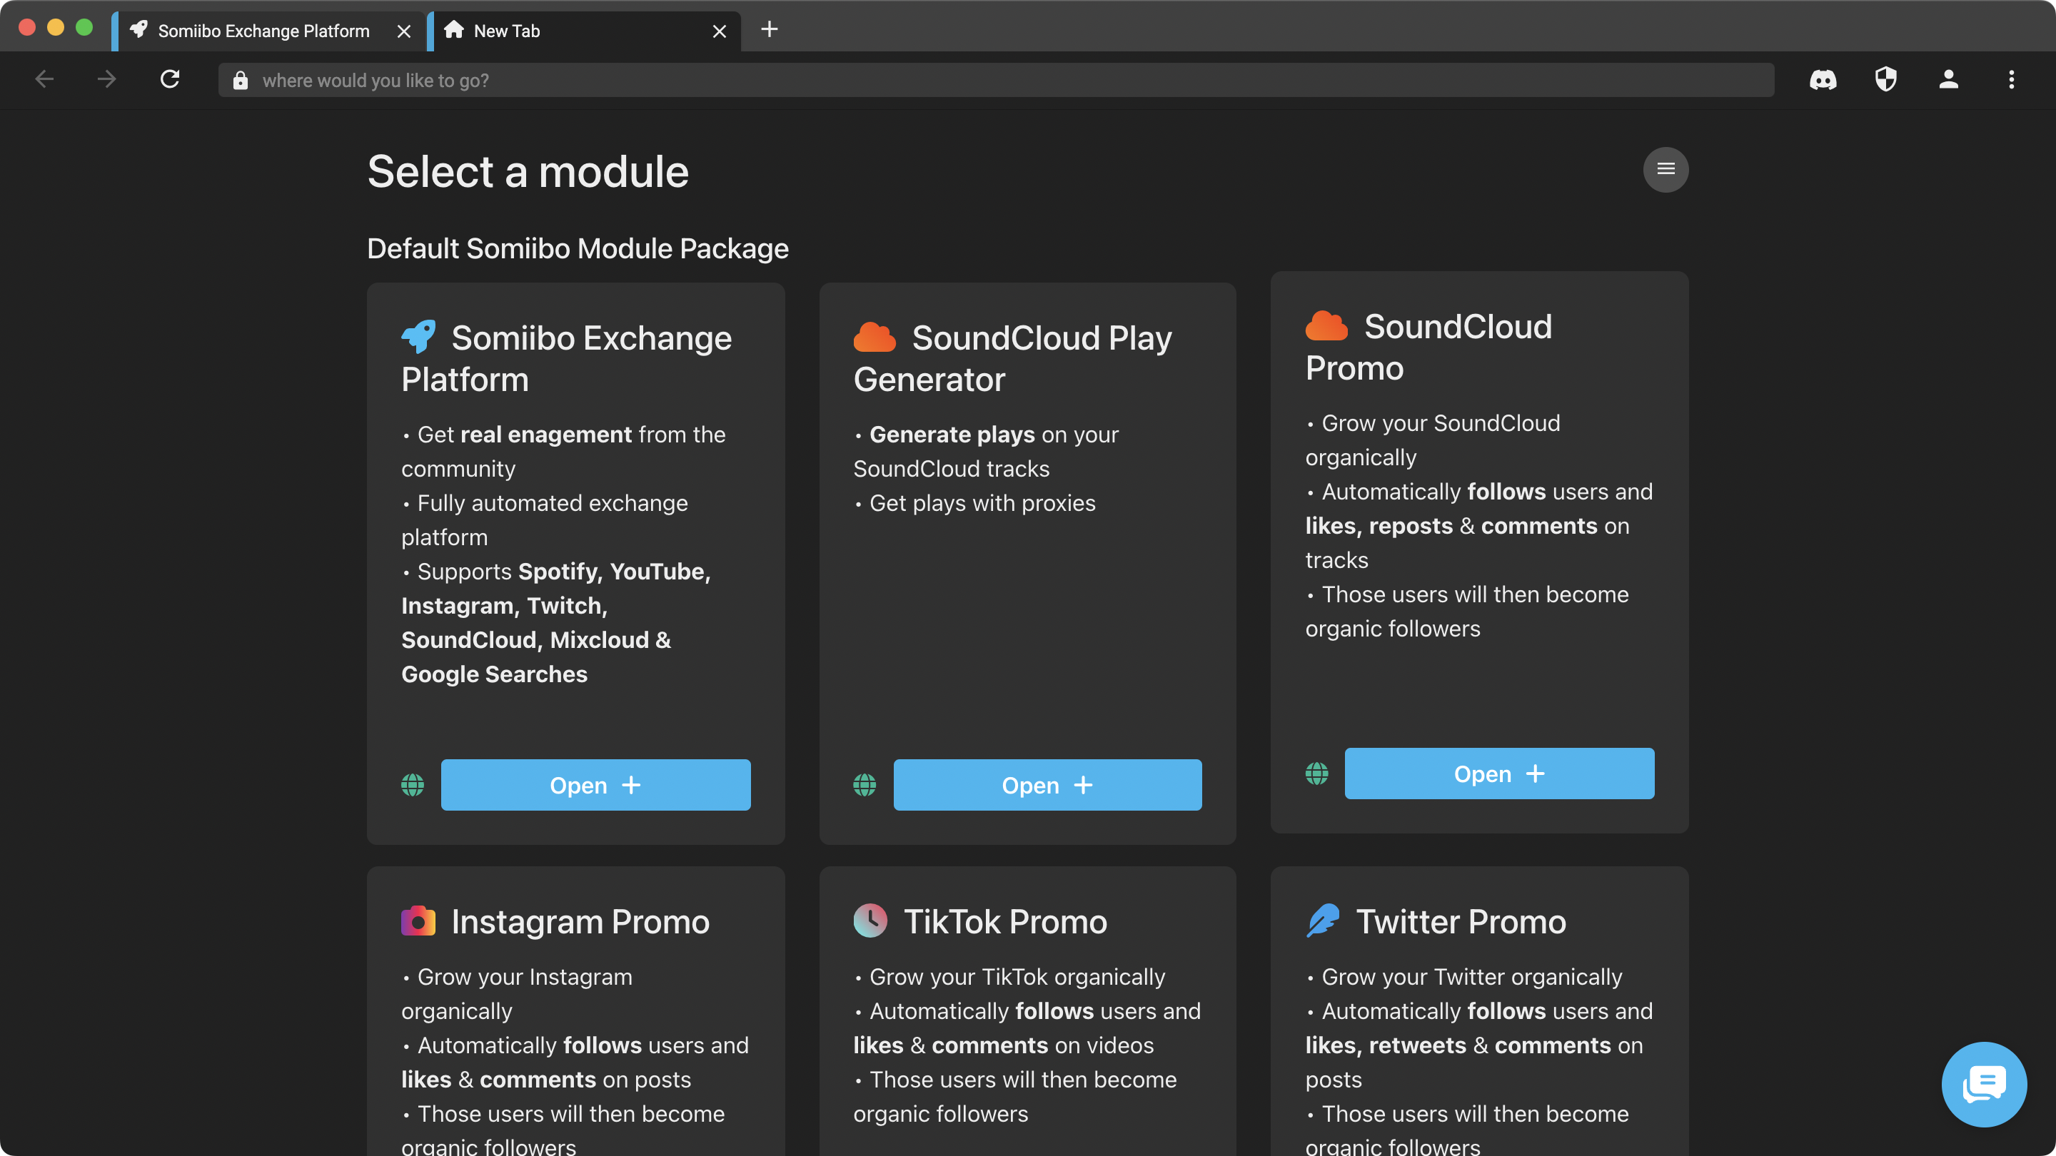Click the back navigation arrow
This screenshot has width=2056, height=1156.
(x=45, y=80)
